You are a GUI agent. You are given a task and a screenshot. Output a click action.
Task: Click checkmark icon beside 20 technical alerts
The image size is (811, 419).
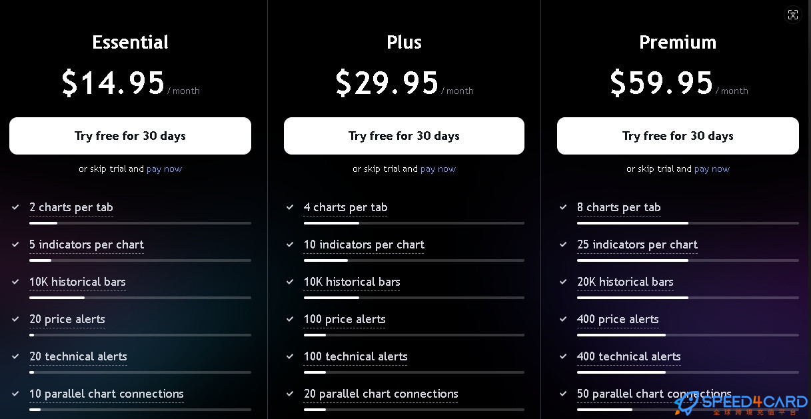click(15, 356)
